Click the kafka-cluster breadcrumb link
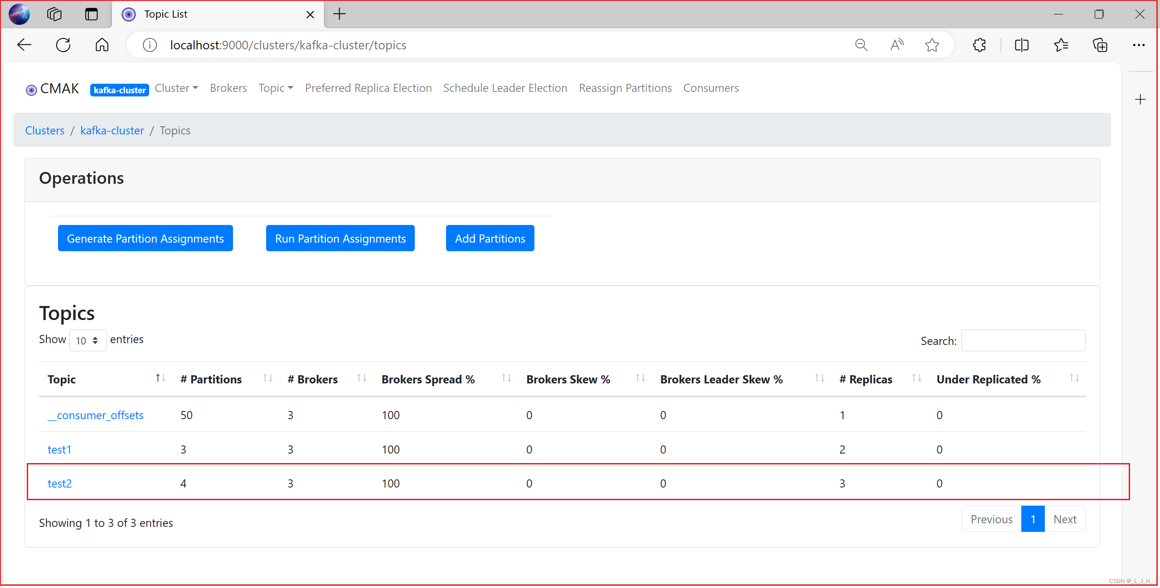The height and width of the screenshot is (588, 1160). 111,130
